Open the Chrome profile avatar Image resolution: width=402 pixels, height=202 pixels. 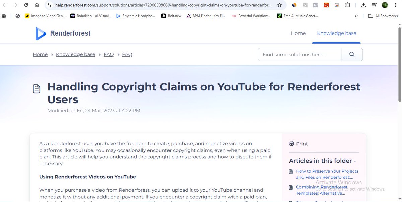[x=385, y=5]
